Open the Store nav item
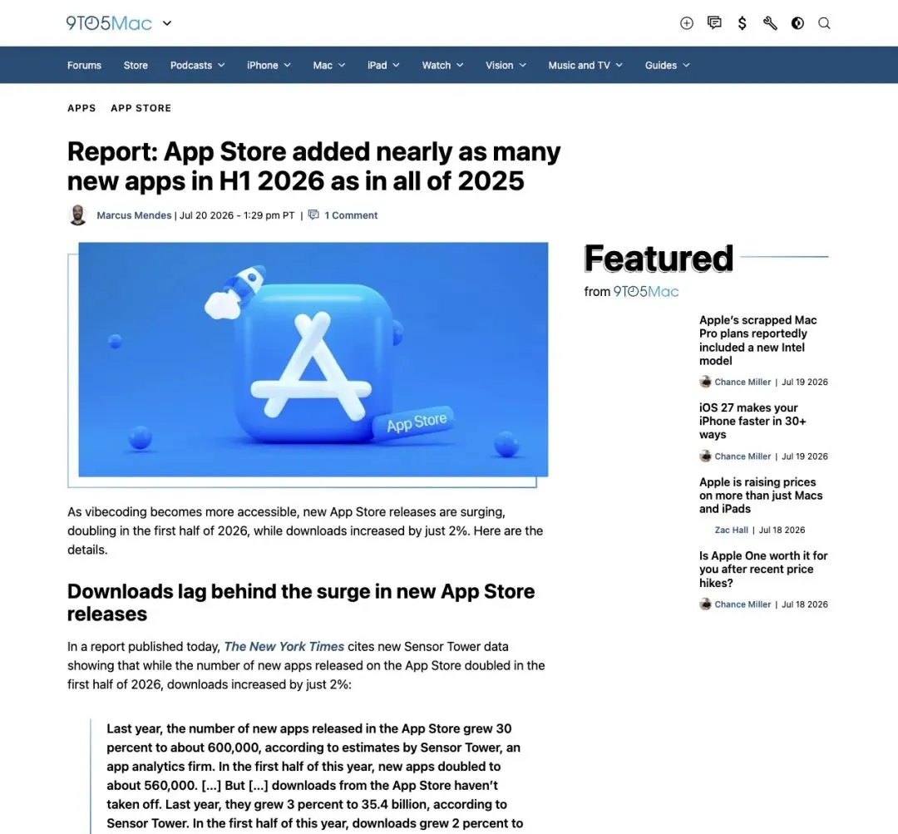The width and height of the screenshot is (898, 834). [136, 66]
